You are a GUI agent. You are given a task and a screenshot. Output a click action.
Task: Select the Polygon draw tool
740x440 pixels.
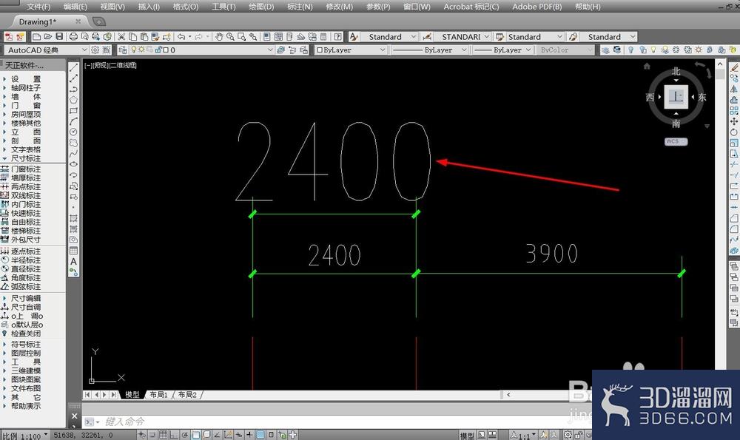point(73,100)
